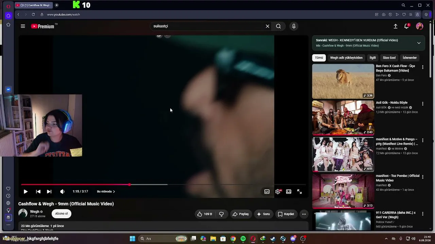
Task: Enter fullscreen on the video
Action: pos(299,191)
